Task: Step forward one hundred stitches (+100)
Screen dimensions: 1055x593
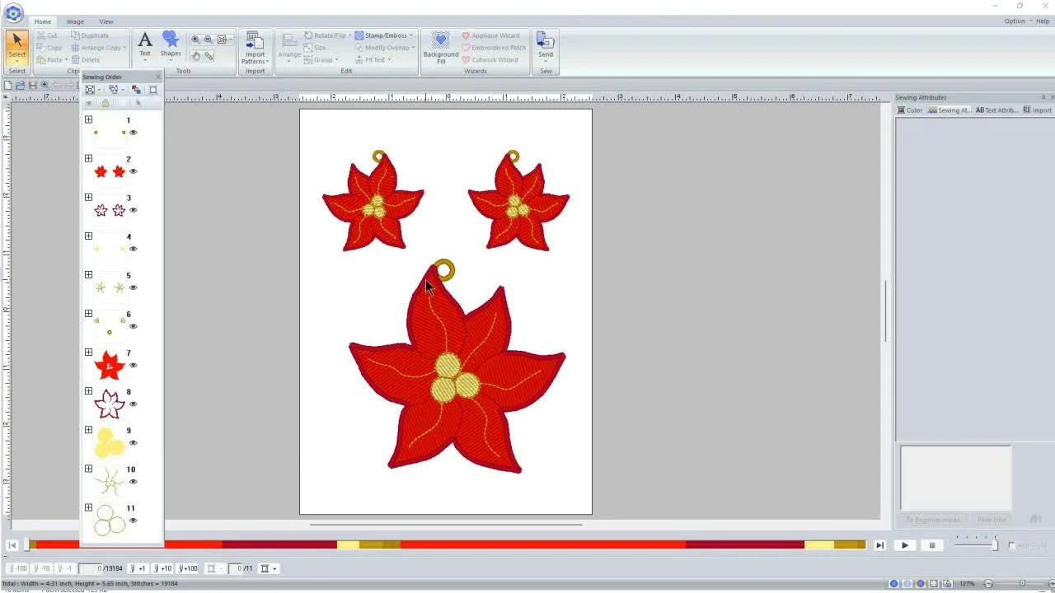Action: click(x=188, y=568)
